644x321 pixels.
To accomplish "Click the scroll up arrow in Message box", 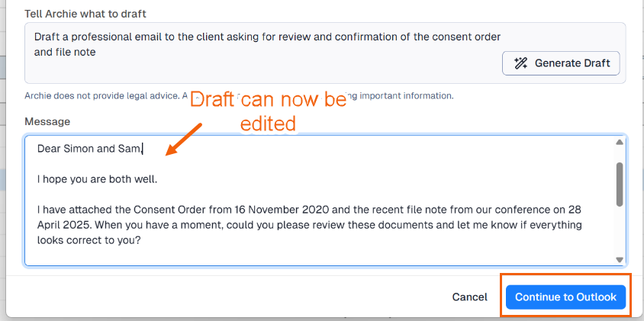I will (620, 143).
